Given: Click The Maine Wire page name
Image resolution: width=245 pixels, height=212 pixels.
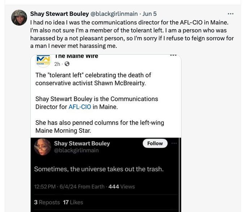Looking at the screenshot, I should tap(76, 56).
